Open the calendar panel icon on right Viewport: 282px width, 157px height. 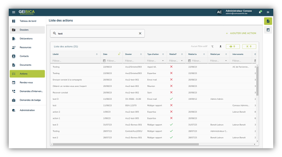coord(268,30)
